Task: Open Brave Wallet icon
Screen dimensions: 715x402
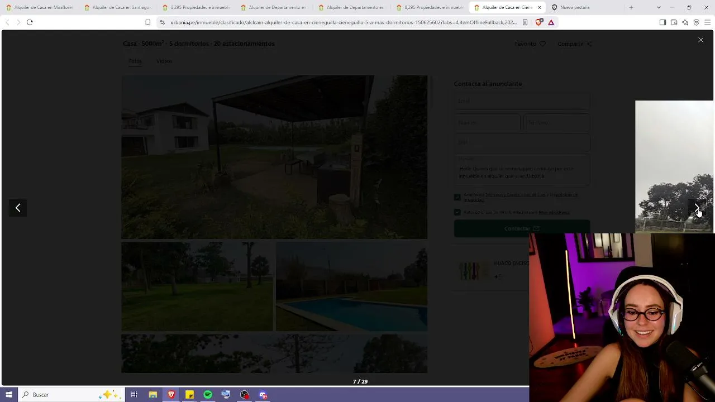Action: pyautogui.click(x=674, y=22)
